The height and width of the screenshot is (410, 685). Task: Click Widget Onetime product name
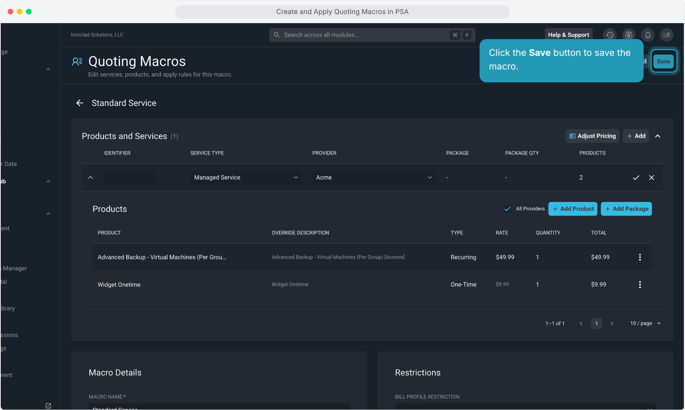[x=119, y=284]
